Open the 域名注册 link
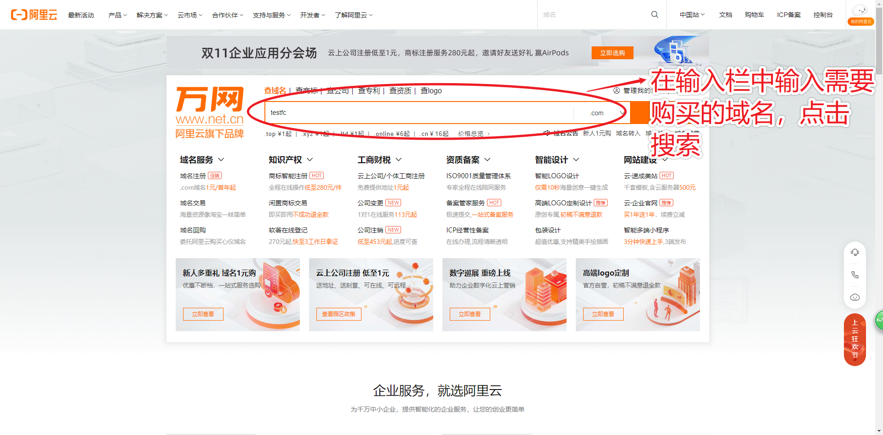The width and height of the screenshot is (883, 435). pos(193,176)
